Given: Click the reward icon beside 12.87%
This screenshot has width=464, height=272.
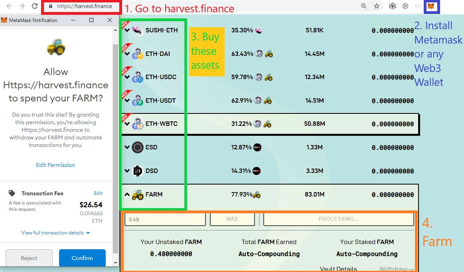Looking at the screenshot, I should (x=257, y=147).
